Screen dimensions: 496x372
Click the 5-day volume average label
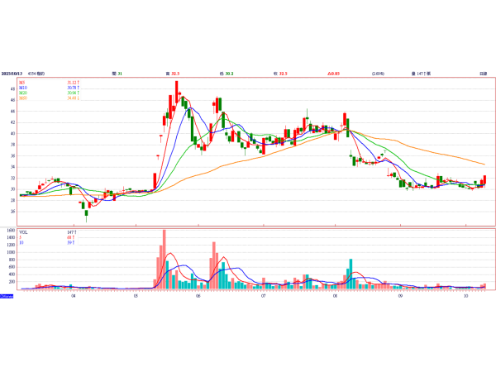coord(20,237)
